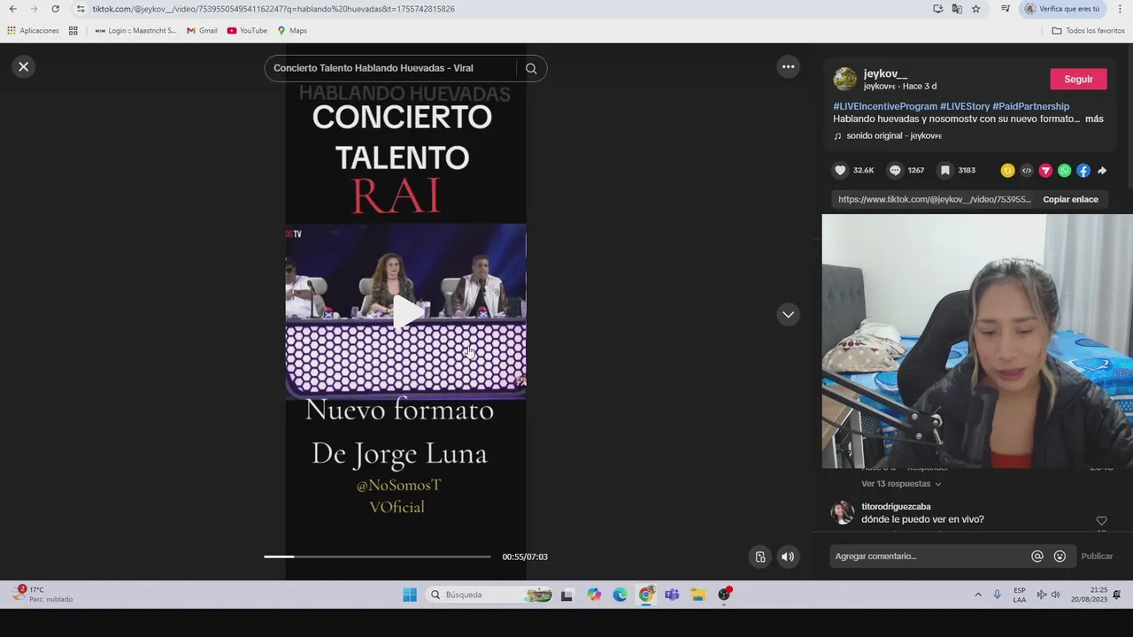
Task: Open more share options arrow
Action: tap(1102, 171)
